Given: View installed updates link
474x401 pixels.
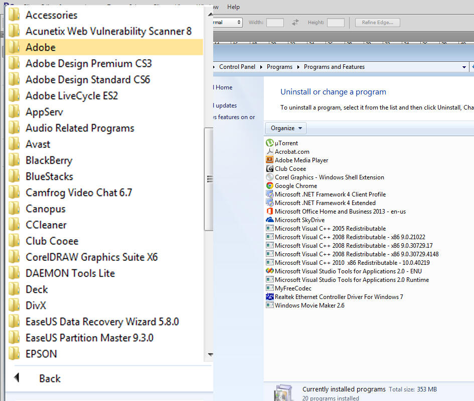Looking at the screenshot, I should [x=225, y=106].
